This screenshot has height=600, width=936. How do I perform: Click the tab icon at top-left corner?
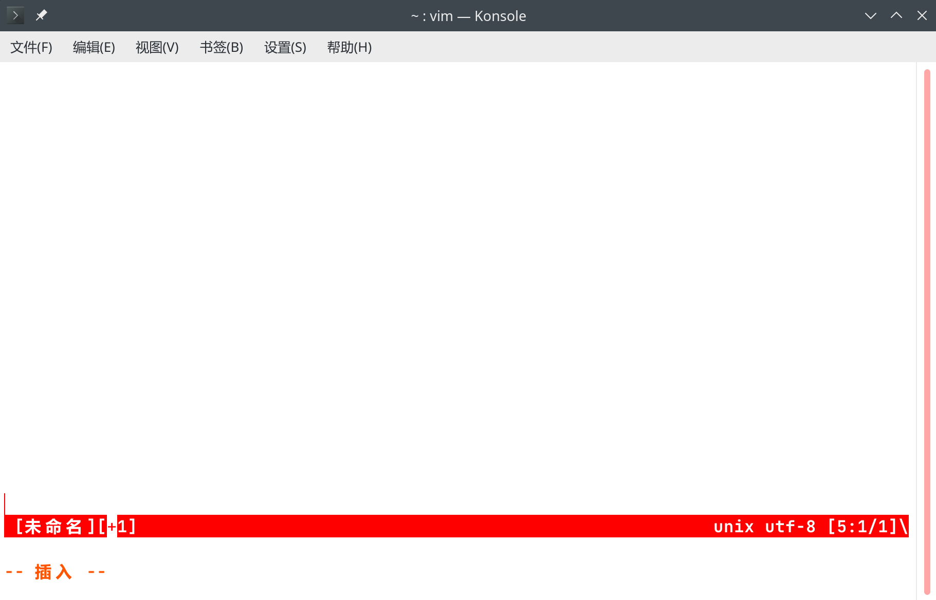coord(14,15)
